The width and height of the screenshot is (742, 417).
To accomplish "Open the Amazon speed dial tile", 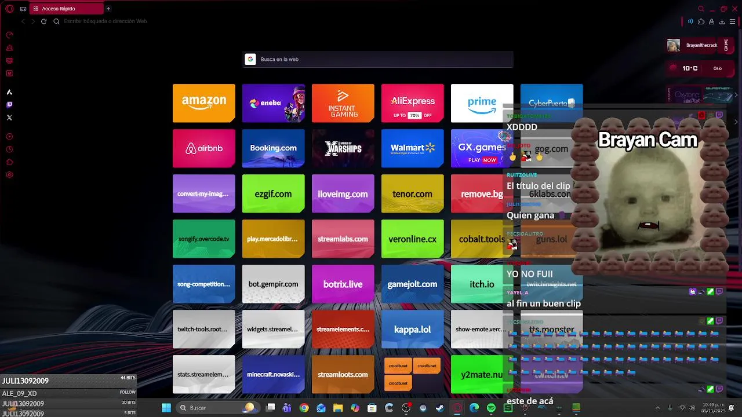I will pos(204,103).
